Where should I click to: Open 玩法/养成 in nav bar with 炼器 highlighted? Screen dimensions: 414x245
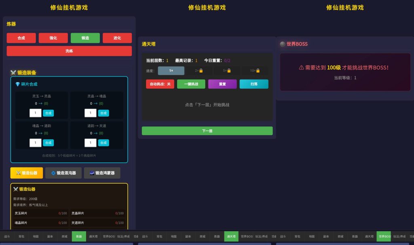123,236
